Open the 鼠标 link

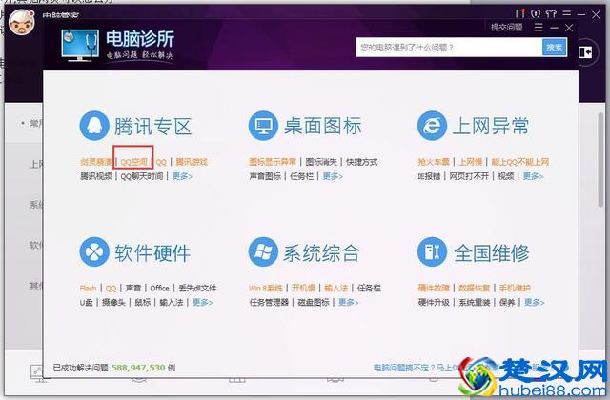[142, 302]
